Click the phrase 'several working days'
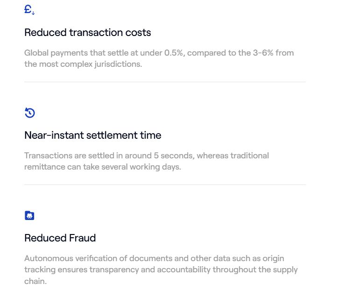 pyautogui.click(x=141, y=167)
